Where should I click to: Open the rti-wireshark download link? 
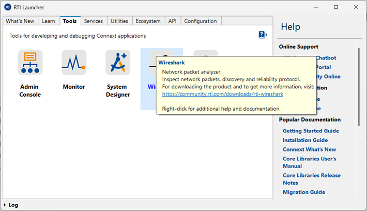point(223,94)
